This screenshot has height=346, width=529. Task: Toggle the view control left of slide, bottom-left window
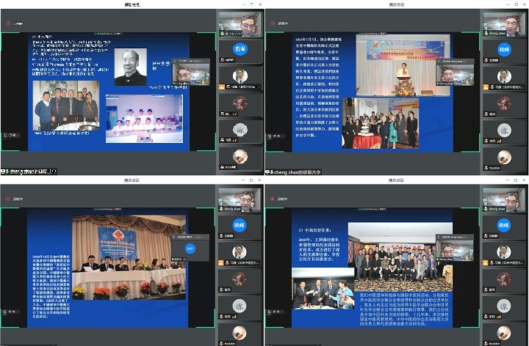(x=4, y=311)
